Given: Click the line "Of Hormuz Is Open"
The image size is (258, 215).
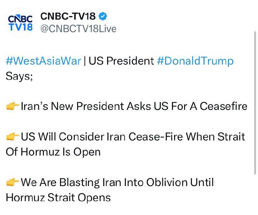Looking at the screenshot, I should 53,152.
